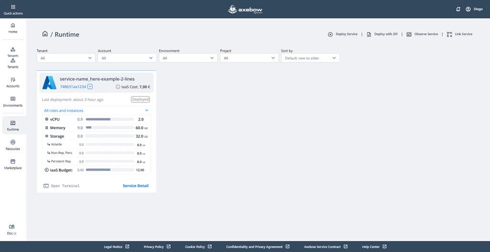Screen dimensions: 490x252
Task: Click the IaaS Cost info icon
Action: (118, 87)
